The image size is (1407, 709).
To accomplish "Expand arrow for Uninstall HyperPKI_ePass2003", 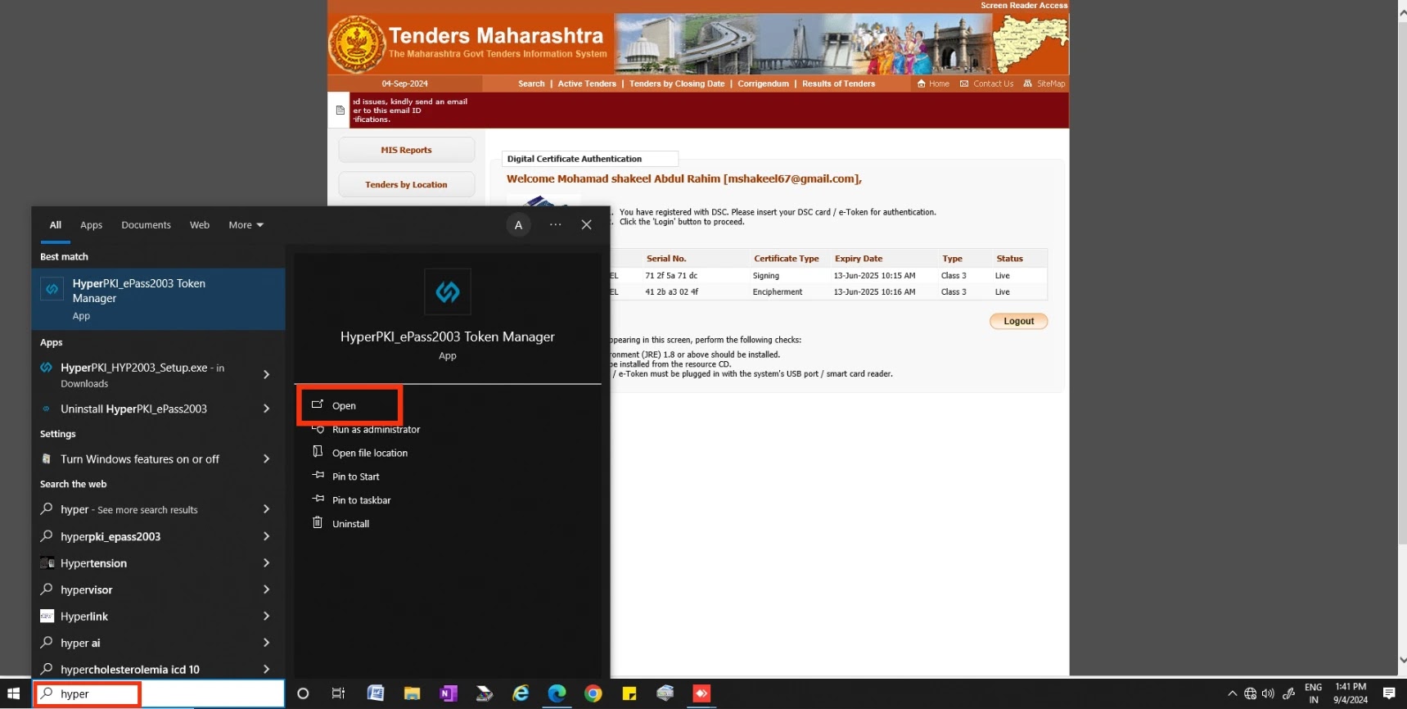I will click(x=266, y=409).
